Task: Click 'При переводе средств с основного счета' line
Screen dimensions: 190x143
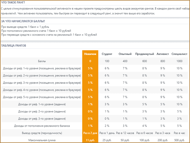Action: (x=49, y=35)
